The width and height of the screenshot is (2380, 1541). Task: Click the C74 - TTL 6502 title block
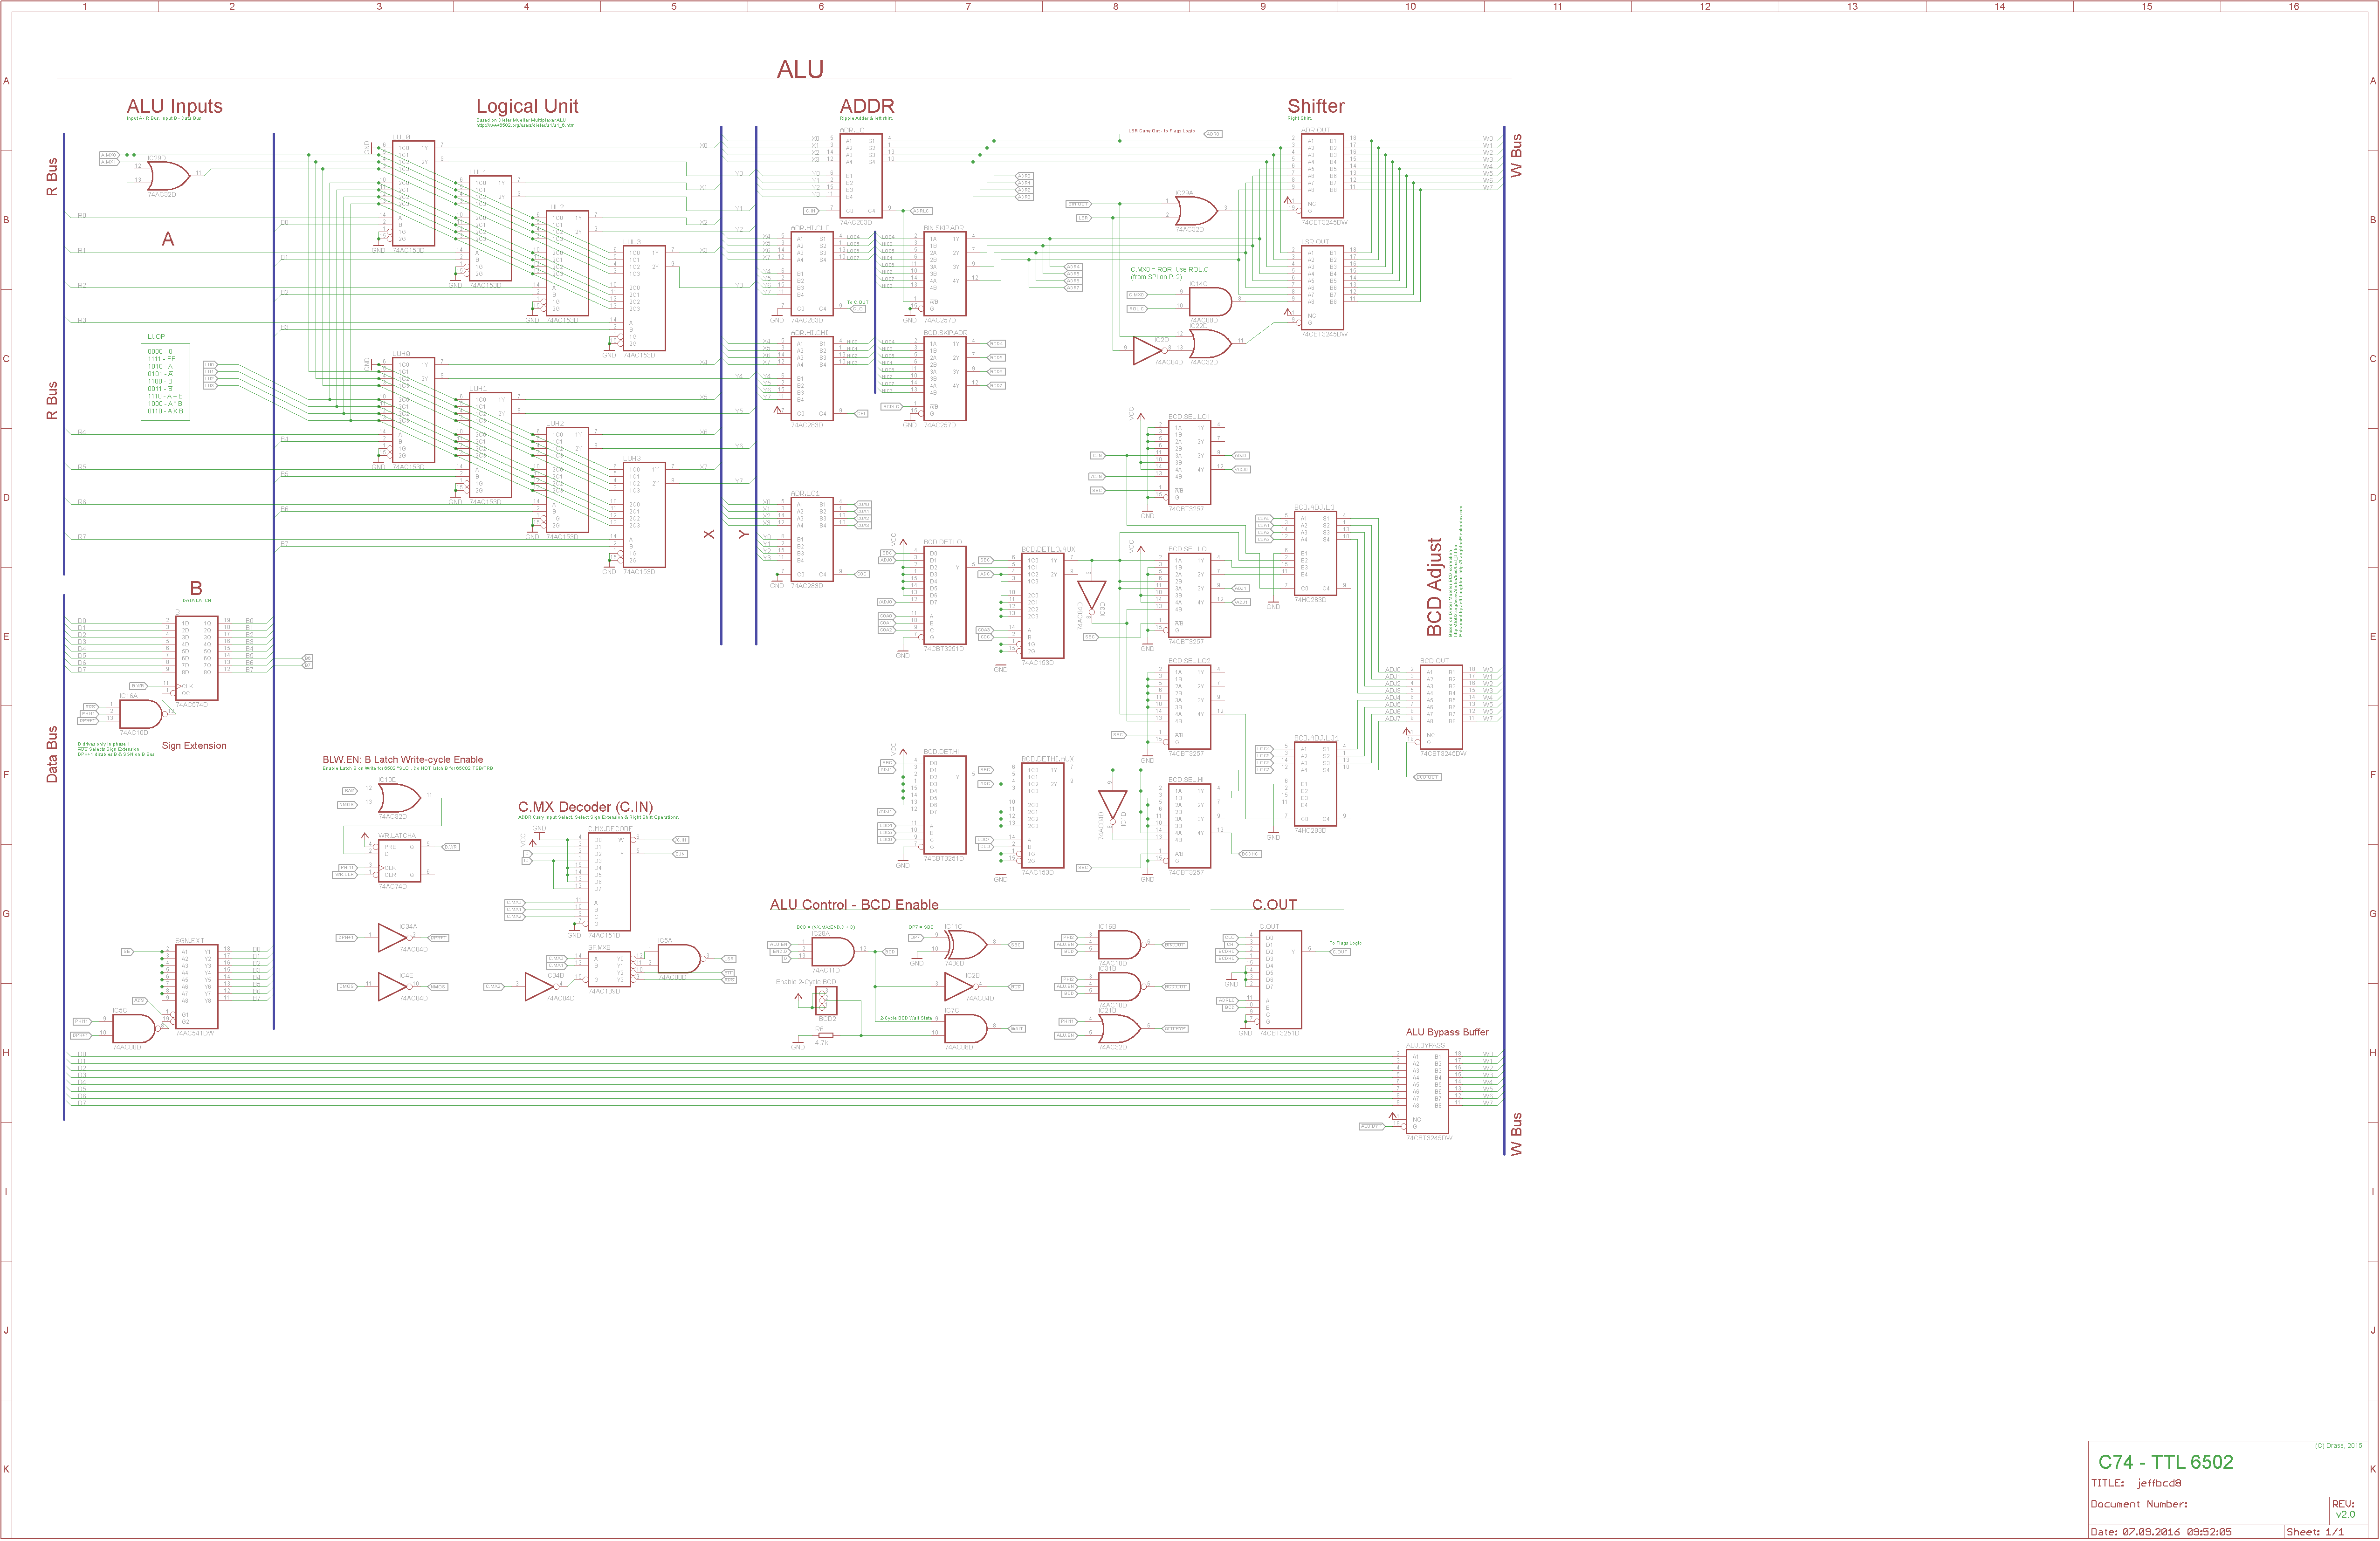pos(2165,1462)
